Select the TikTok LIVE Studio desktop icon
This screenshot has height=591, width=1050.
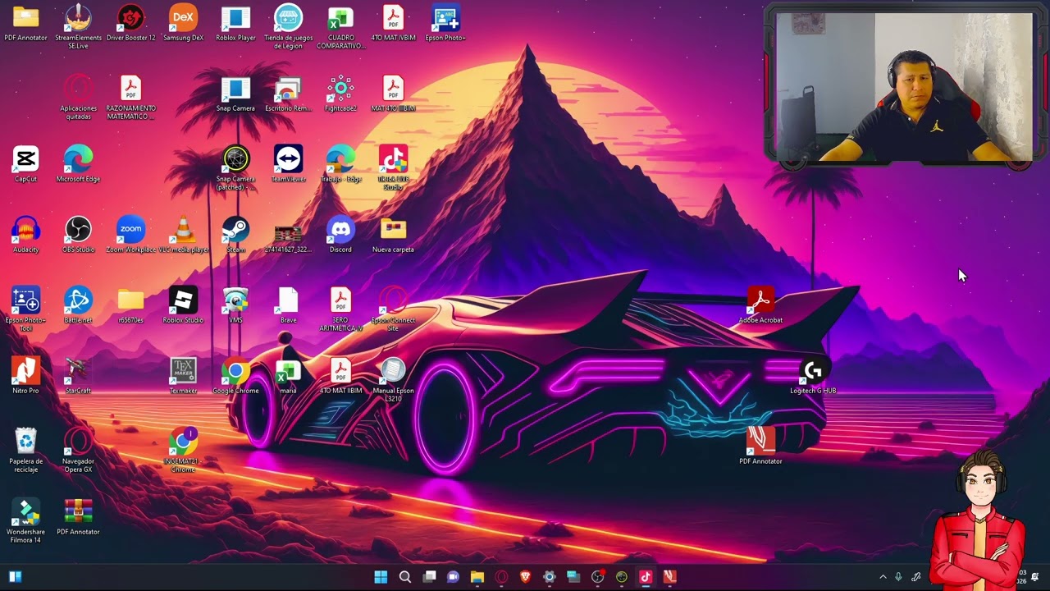tap(393, 168)
